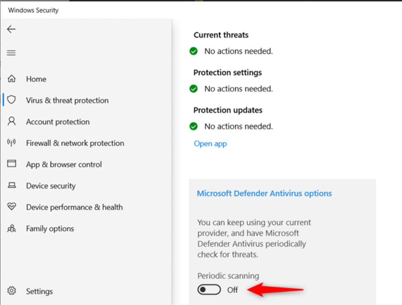Expand Microsoft Defender Antivirus options
The image size is (402, 305).
(x=264, y=193)
